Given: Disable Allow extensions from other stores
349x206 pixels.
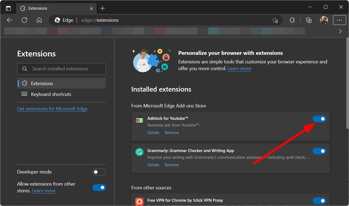Looking at the screenshot, I should coord(99,187).
